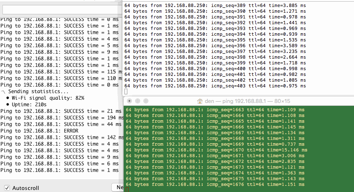Click the icmp_seq=394 line, time=0.939 ms
Image resolution: width=354 pixels, height=192 pixels.
[215, 34]
